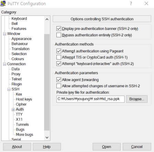Toggle keyboard-interactive auth checkbox
This screenshot has width=154, height=152.
59,64
